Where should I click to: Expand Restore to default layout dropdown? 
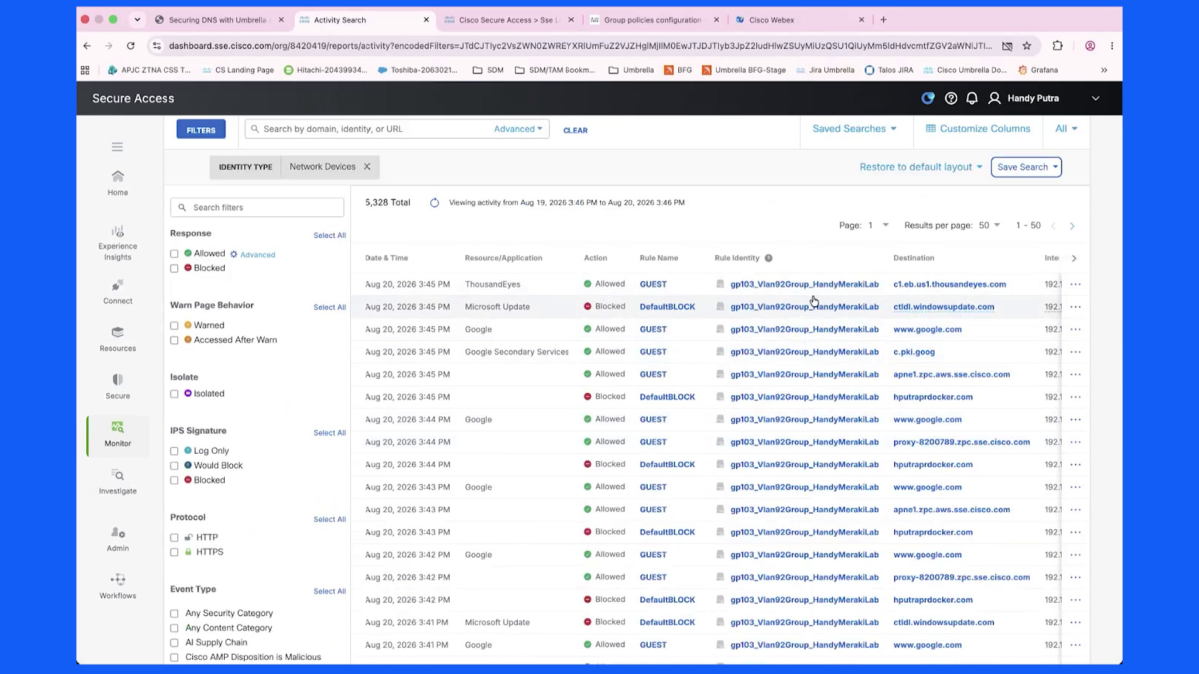pos(920,167)
